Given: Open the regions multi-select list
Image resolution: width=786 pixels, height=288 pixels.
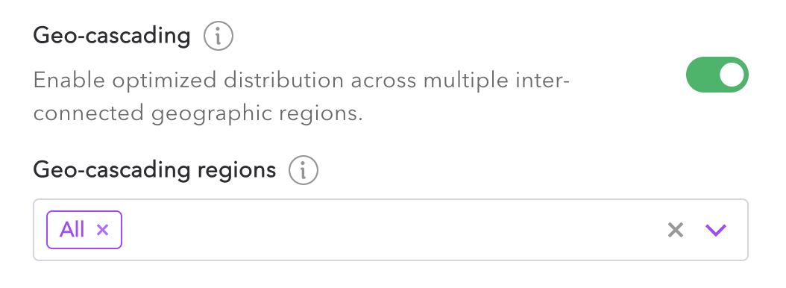Looking at the screenshot, I should pos(715,230).
